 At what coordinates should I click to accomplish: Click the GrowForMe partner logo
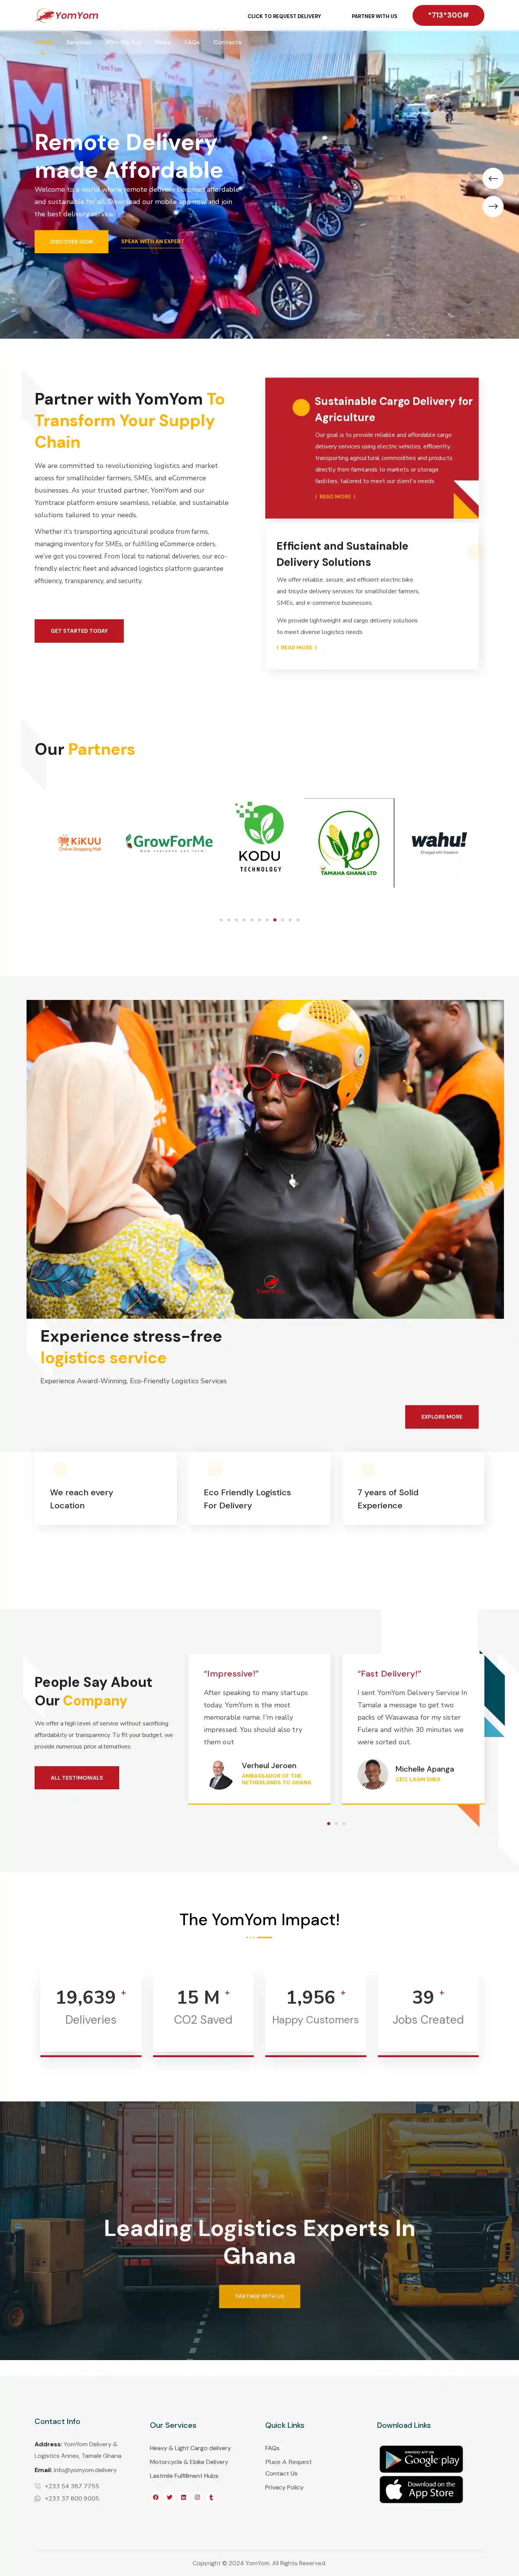pyautogui.click(x=170, y=842)
